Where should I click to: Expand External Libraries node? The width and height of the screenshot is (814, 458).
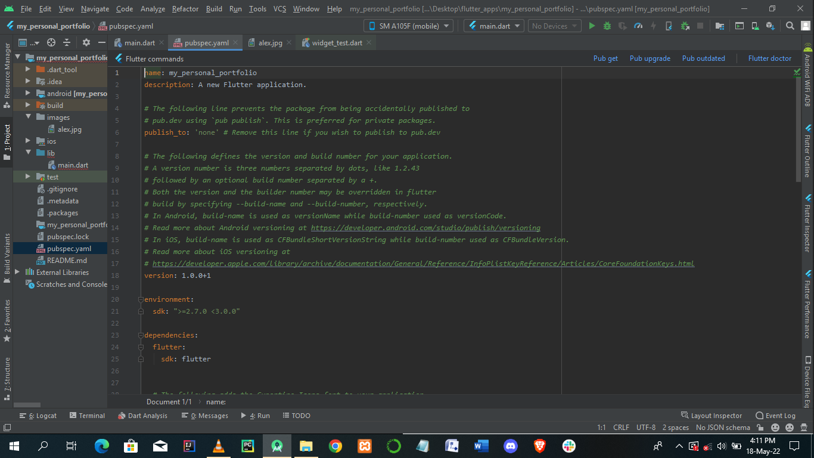pyautogui.click(x=17, y=273)
